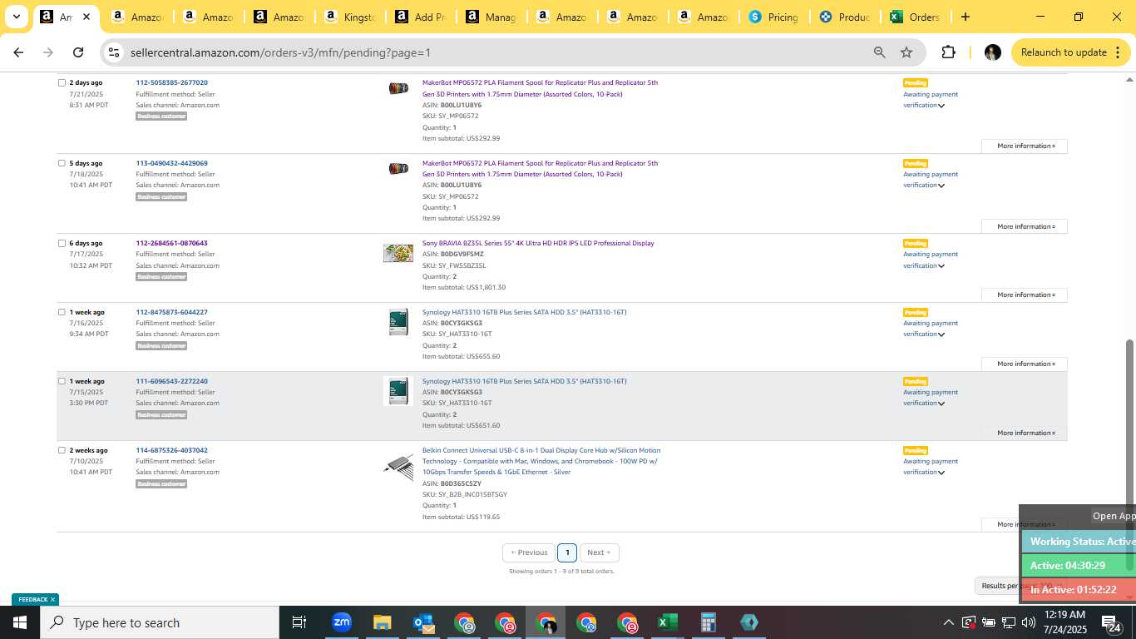
Task: Open order link 112-2684561-0870643
Action: [x=172, y=243]
